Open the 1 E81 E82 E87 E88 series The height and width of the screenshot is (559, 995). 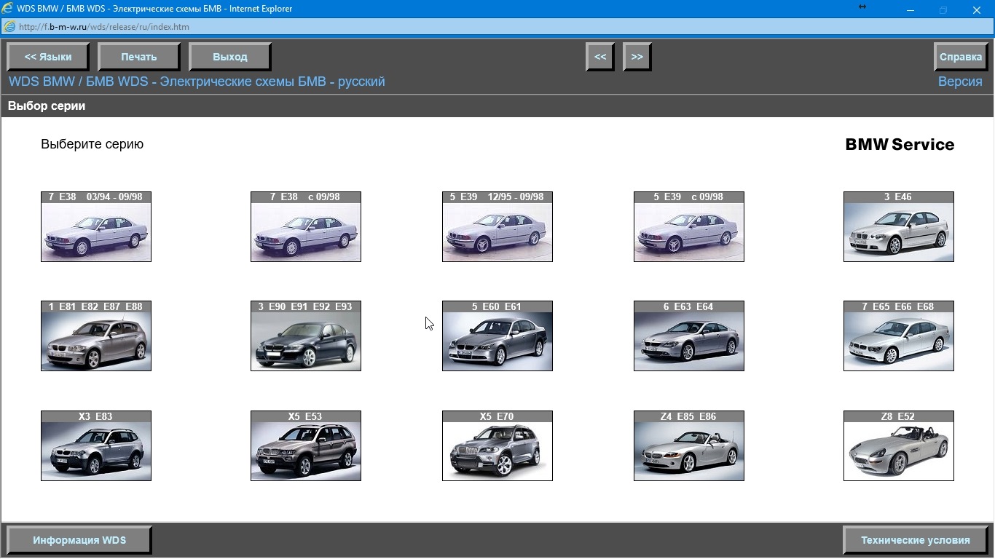pos(96,336)
